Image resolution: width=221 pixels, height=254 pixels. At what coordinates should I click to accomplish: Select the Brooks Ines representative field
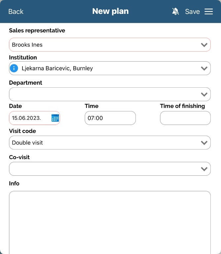click(99, 45)
